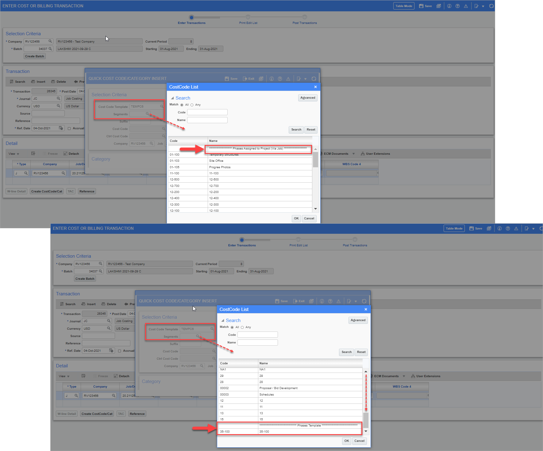The image size is (543, 451).
Task: Click the Segments lookup magnifier icon
Action: coord(148,114)
